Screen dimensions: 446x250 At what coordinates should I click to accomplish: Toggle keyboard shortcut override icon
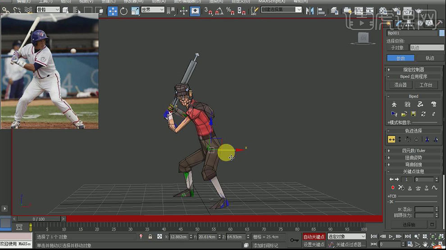point(195,11)
